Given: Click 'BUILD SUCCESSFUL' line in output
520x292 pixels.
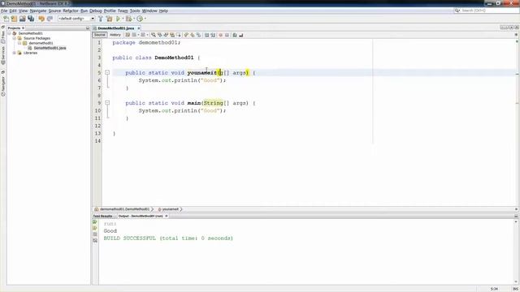Looking at the screenshot, I should pos(168,238).
